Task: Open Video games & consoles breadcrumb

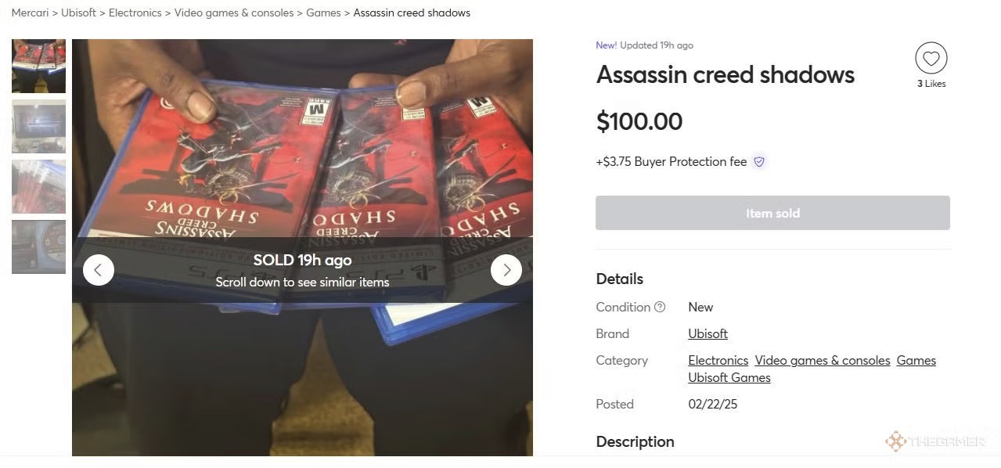Action: click(234, 13)
